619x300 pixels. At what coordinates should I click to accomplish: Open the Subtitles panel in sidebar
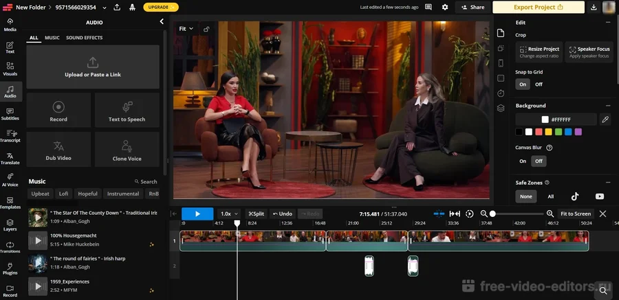10,113
